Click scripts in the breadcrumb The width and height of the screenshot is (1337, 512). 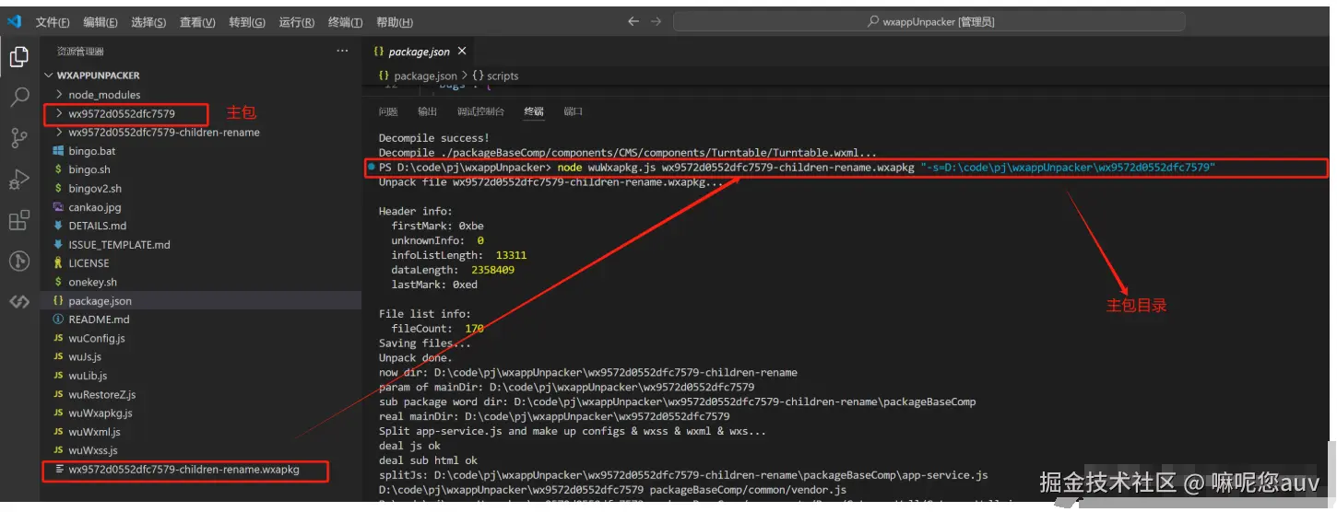[x=503, y=76]
